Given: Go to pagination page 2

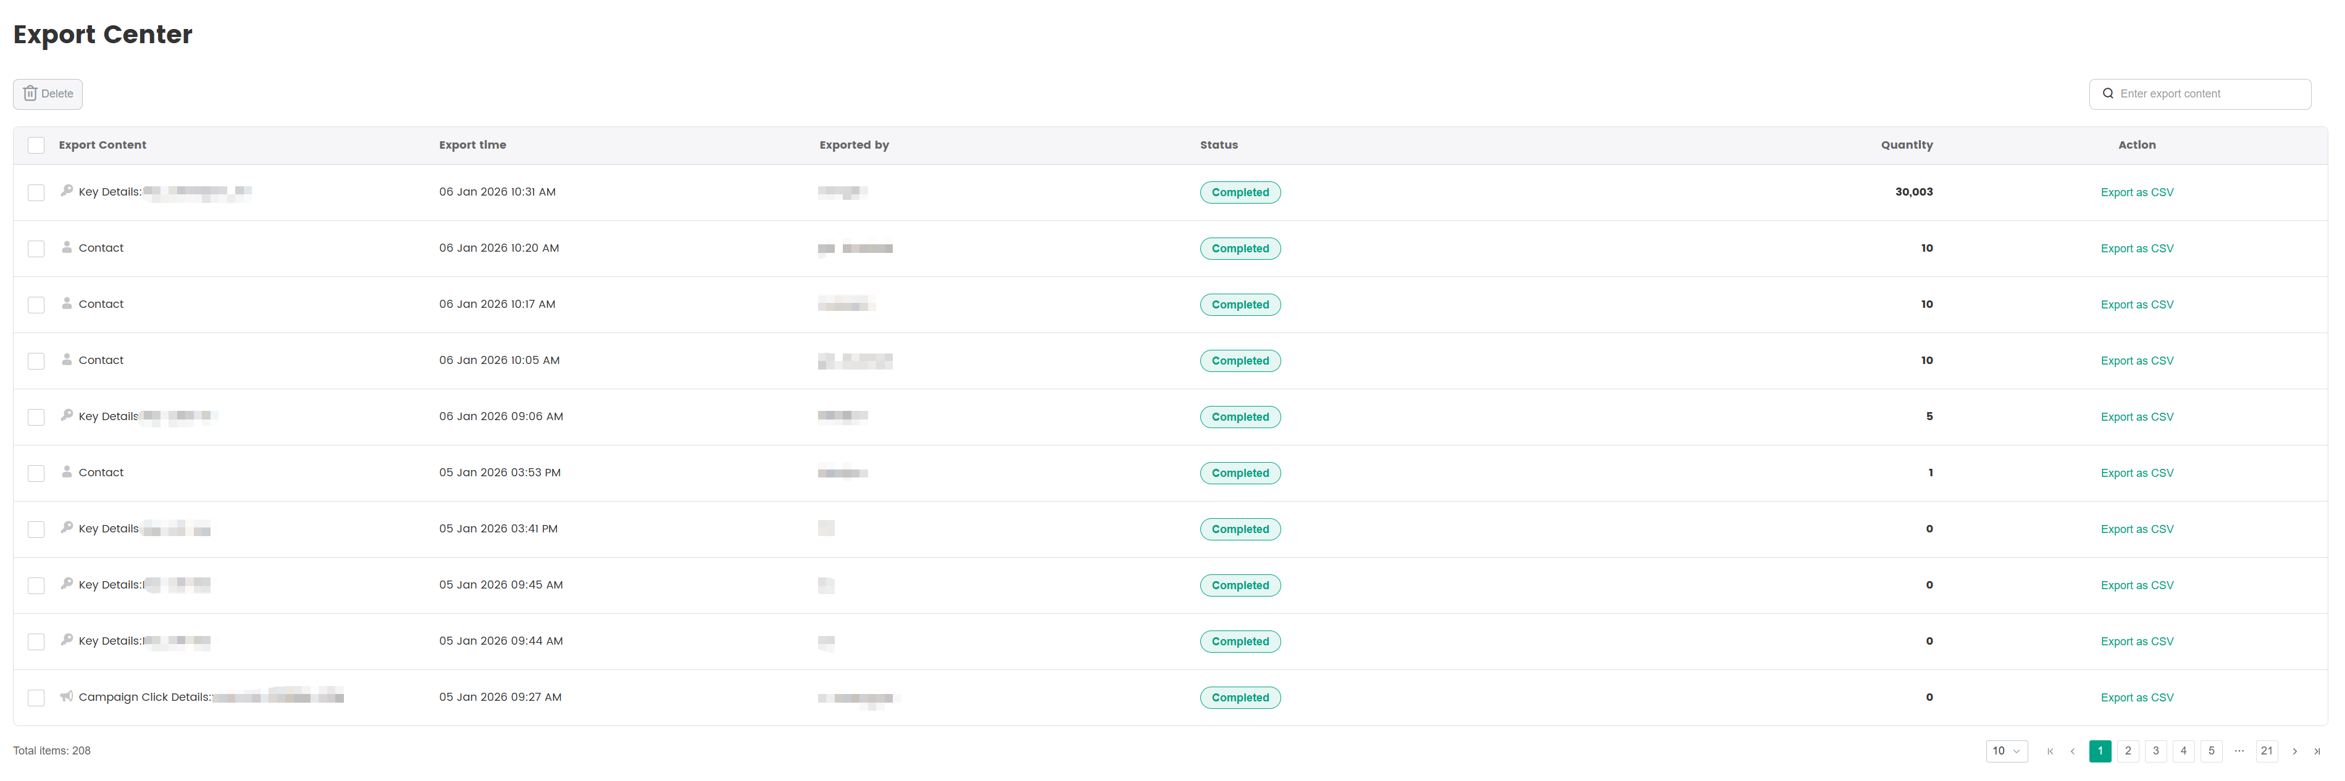Looking at the screenshot, I should click(x=2128, y=751).
